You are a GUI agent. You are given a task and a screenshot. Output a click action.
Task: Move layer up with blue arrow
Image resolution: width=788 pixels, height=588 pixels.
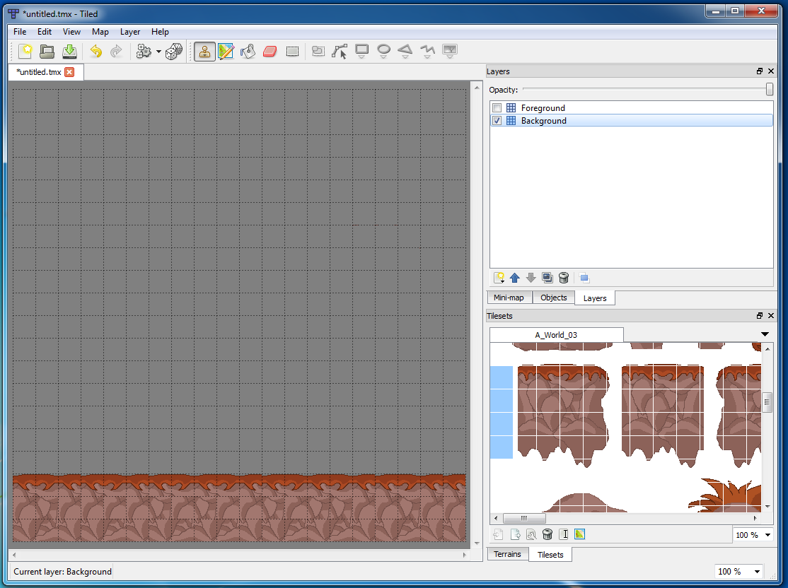(x=515, y=278)
